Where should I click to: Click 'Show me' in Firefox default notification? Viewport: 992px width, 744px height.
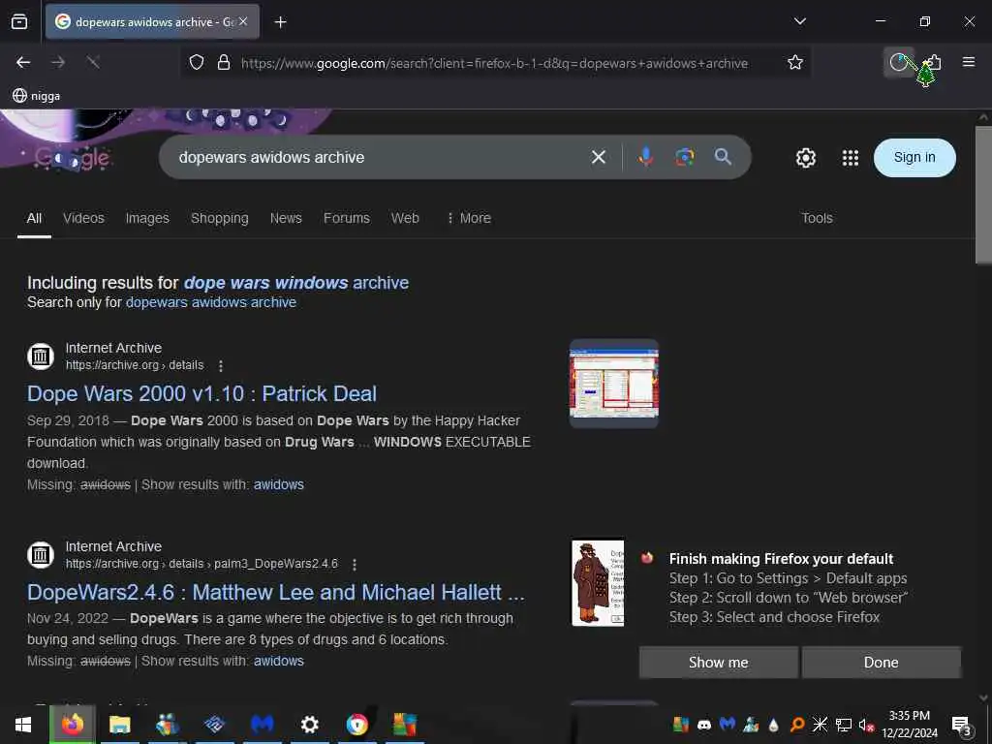coord(718,663)
